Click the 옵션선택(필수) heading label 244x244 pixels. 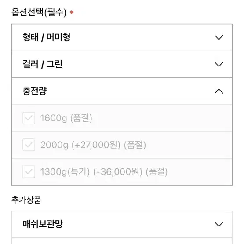39,12
